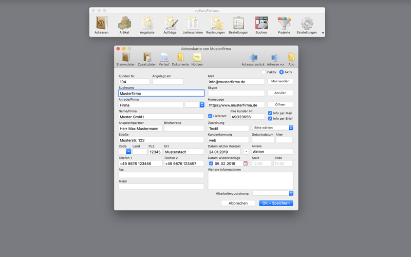
Task: Go to previous address with Adresse zurück
Action: [253, 59]
